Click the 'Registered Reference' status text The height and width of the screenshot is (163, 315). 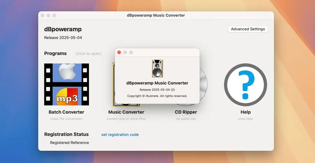point(69,142)
